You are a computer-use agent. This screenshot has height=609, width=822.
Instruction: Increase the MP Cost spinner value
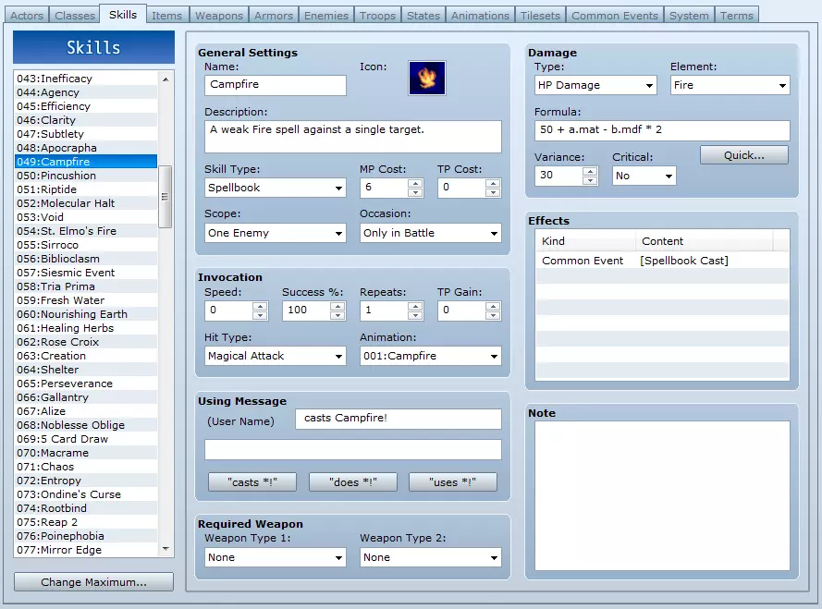coord(415,183)
